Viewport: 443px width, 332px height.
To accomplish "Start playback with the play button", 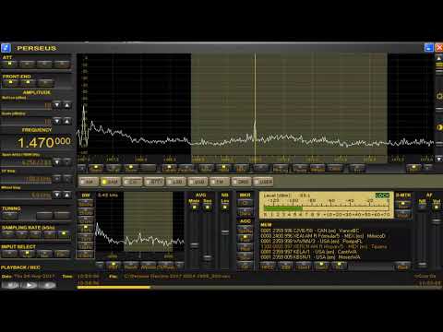I will pyautogui.click(x=30, y=285).
